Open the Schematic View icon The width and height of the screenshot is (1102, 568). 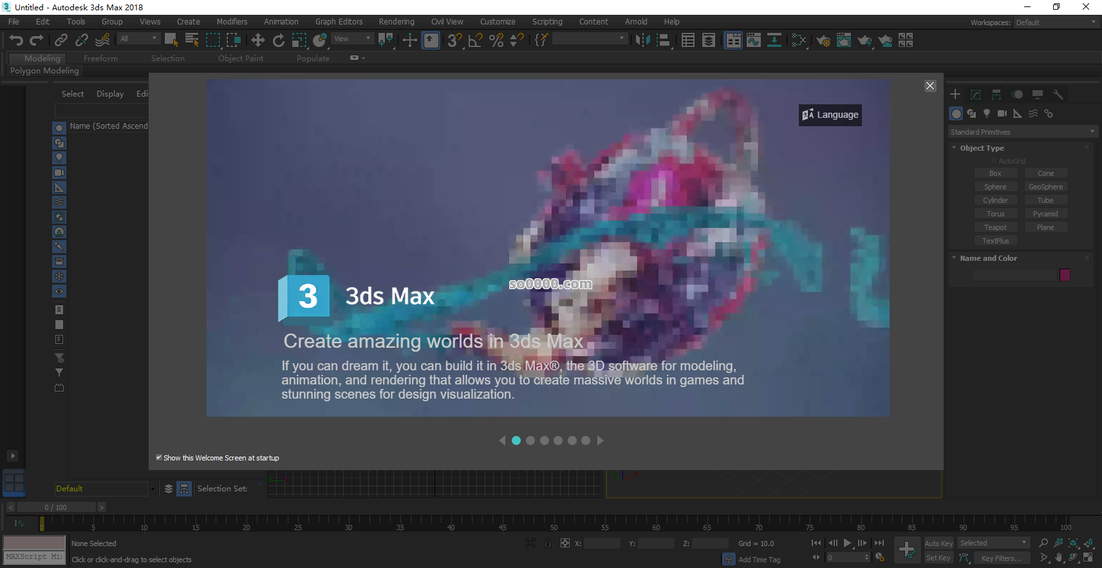coord(774,41)
